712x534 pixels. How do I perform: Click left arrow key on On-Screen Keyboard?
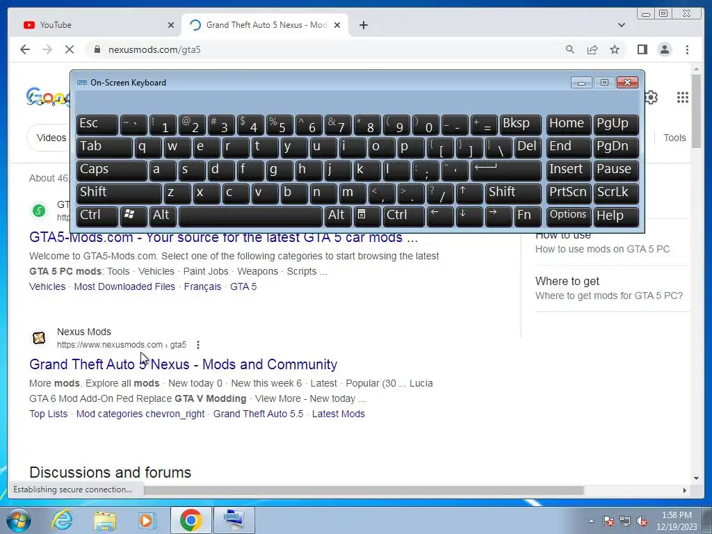[x=440, y=216]
